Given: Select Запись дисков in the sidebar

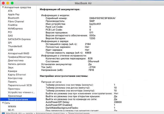Looking at the screenshot, I should (x=17, y=64).
